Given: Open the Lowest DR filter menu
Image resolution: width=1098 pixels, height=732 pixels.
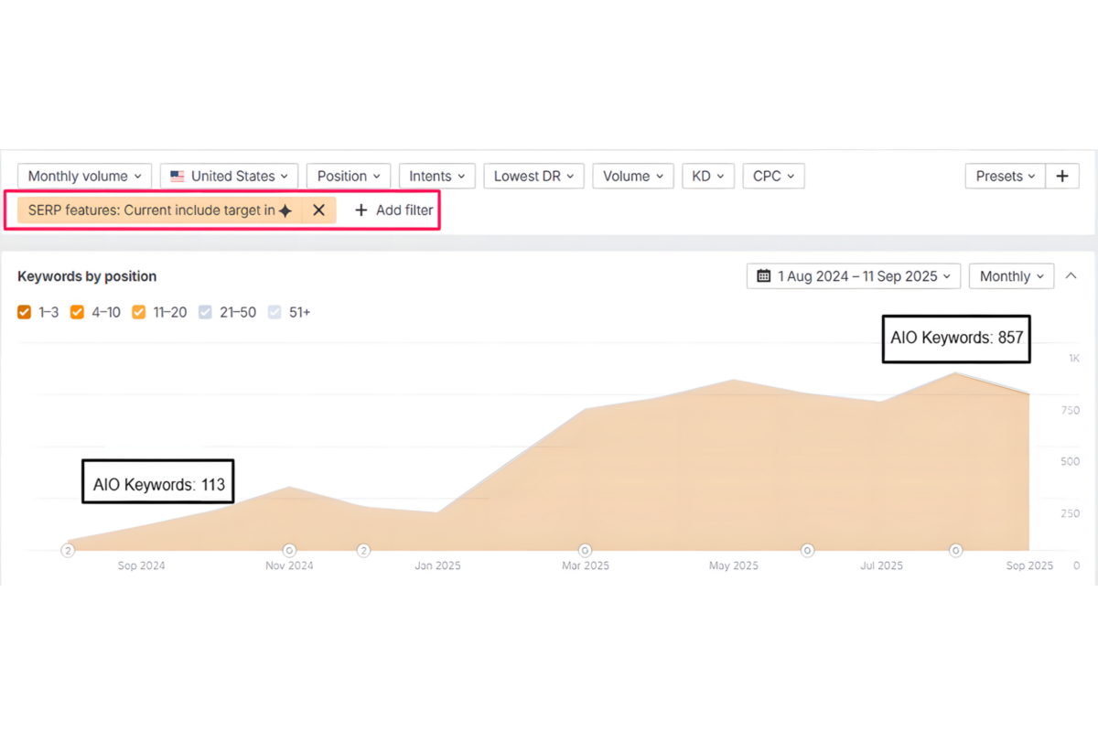Looking at the screenshot, I should [x=533, y=177].
